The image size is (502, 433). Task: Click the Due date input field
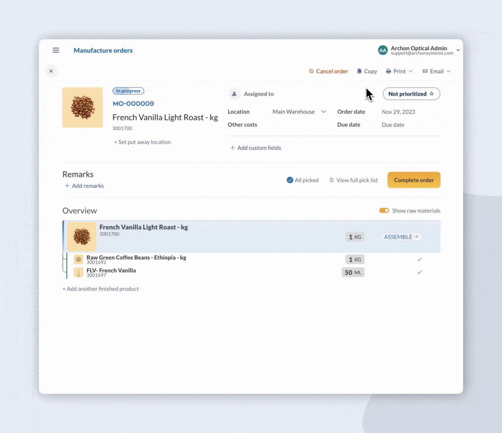click(393, 125)
